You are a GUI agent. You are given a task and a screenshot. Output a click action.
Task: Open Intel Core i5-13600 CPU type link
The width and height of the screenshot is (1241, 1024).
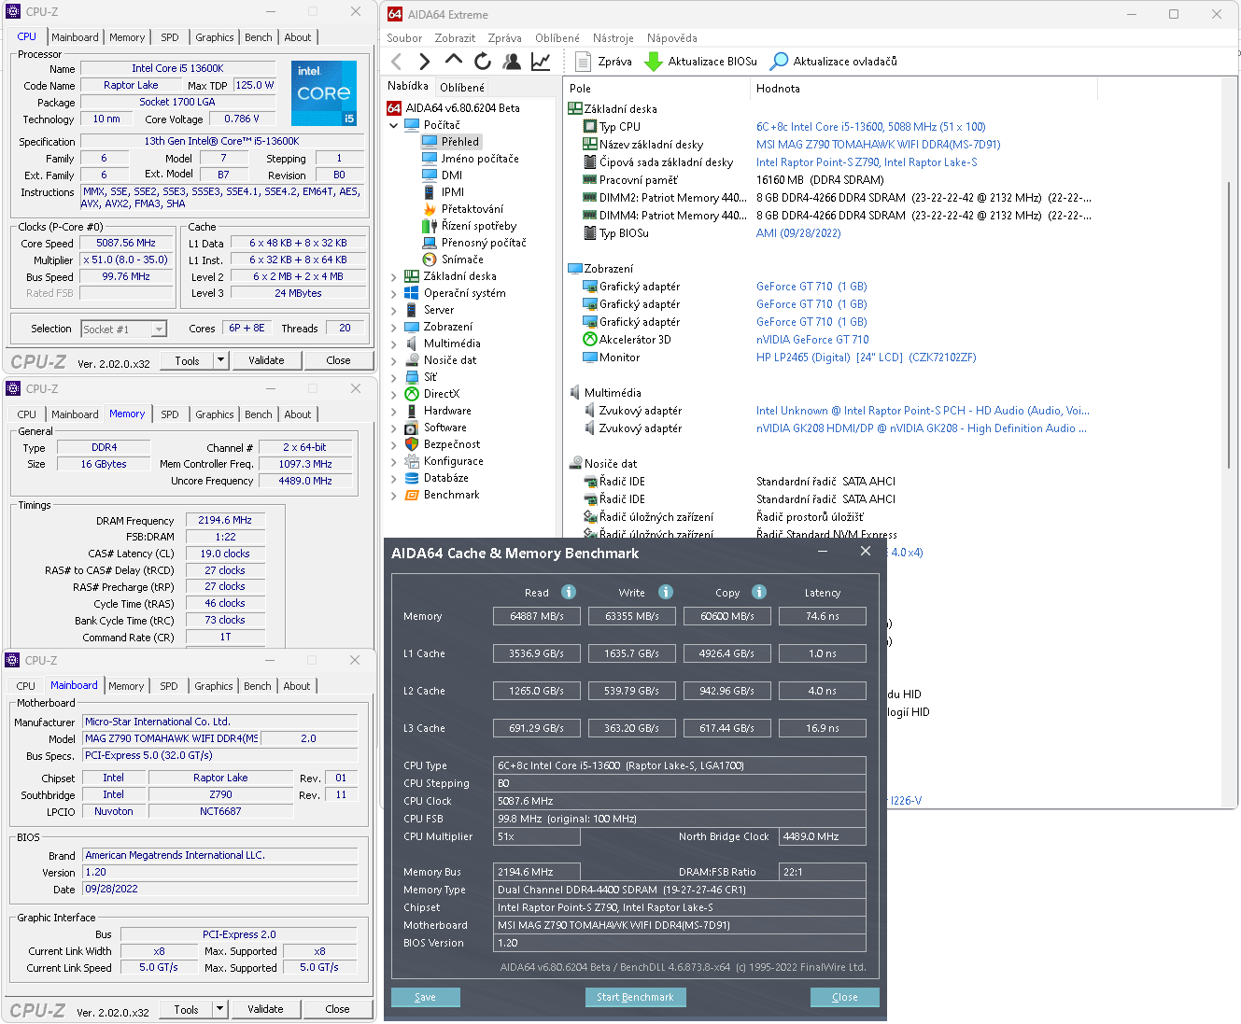870,127
